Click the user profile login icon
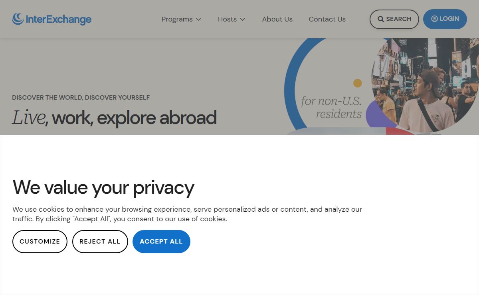The height and width of the screenshot is (295, 479). (434, 19)
